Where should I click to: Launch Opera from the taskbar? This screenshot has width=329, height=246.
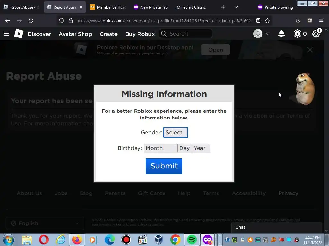tap(44, 240)
